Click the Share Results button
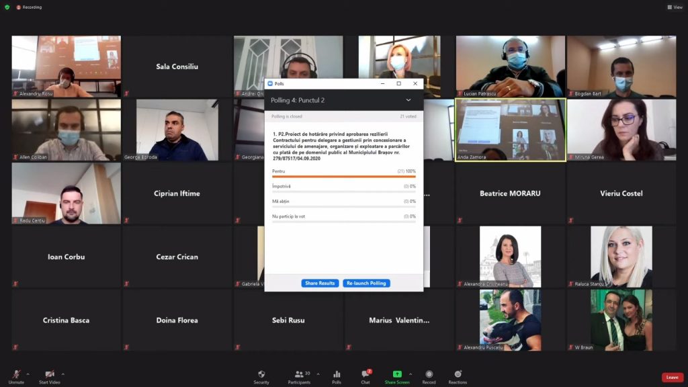The image size is (688, 387). 320,284
